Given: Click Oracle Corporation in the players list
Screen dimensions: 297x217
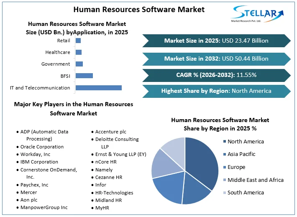Looking at the screenshot, I should 40,147.
